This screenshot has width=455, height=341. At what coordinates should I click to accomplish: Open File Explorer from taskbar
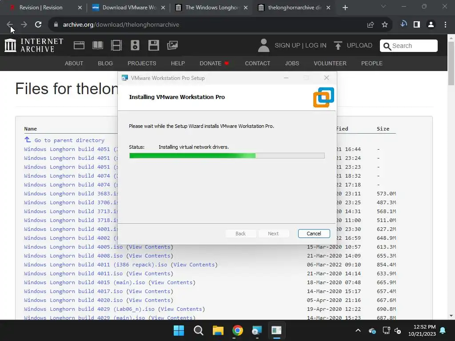click(218, 330)
